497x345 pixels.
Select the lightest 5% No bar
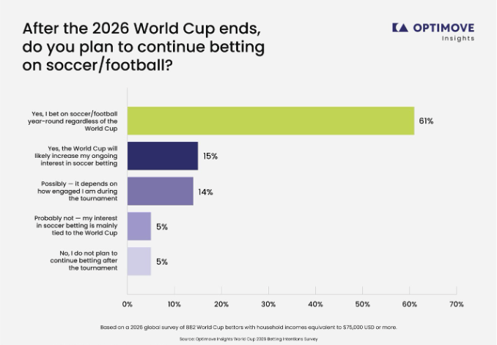click(x=139, y=261)
